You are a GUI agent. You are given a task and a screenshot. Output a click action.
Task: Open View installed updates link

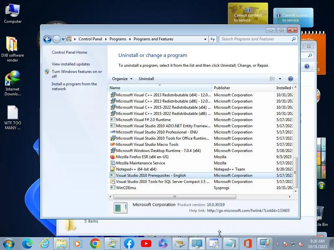coord(71,64)
